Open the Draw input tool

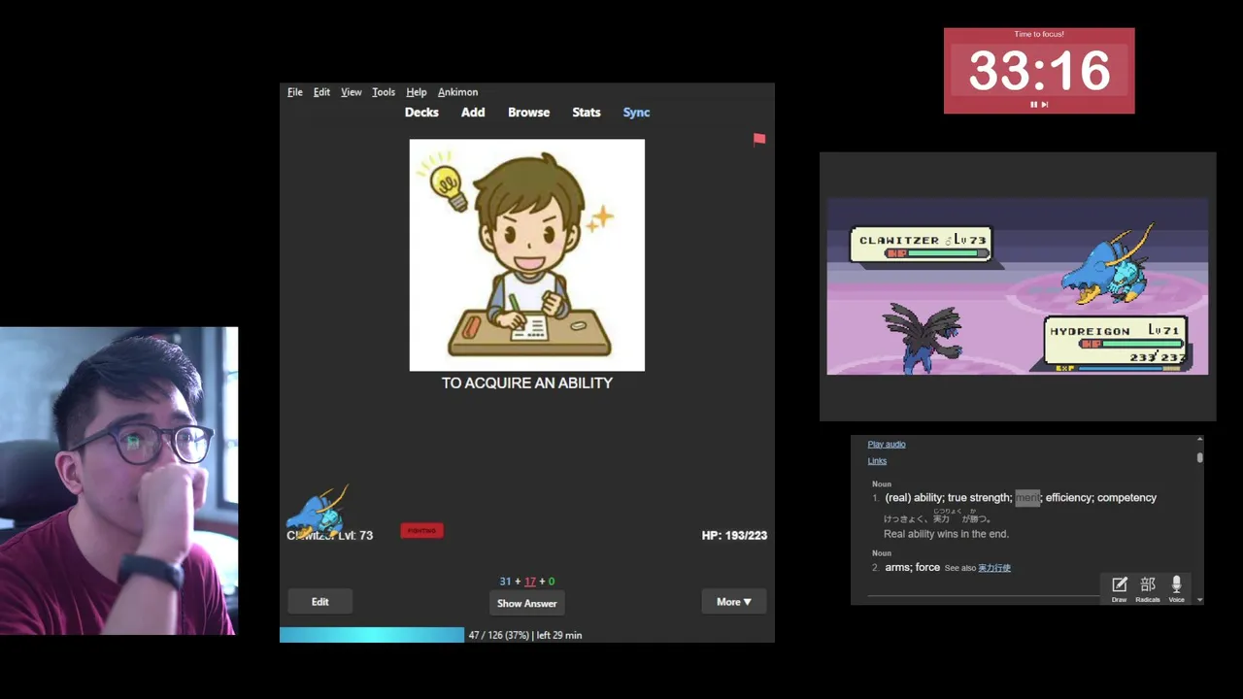click(1119, 588)
